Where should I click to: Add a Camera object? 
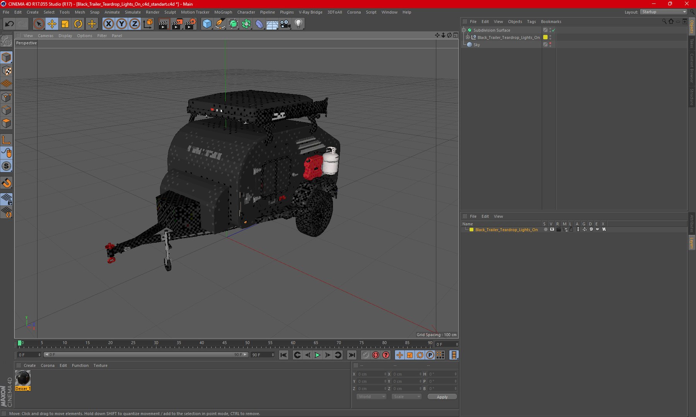tap(285, 24)
